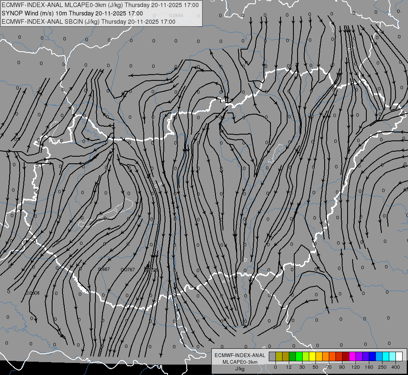
Task: Click the olive-yellow legend swatch after gray
Action: tap(279, 356)
